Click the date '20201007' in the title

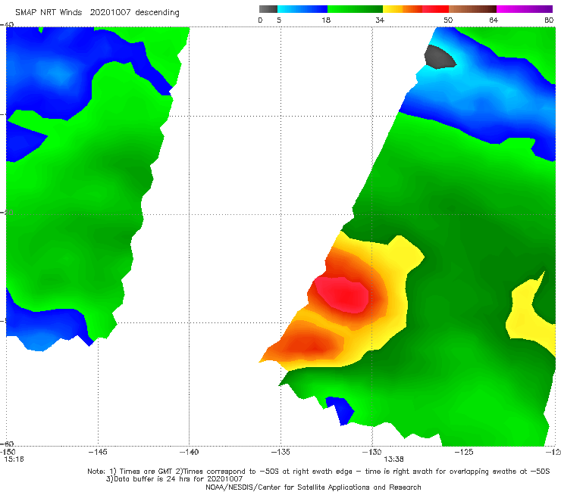coord(110,12)
